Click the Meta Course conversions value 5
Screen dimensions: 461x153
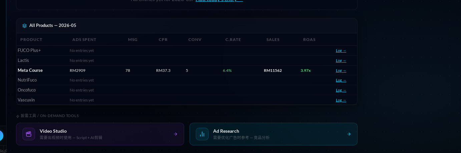pos(187,71)
